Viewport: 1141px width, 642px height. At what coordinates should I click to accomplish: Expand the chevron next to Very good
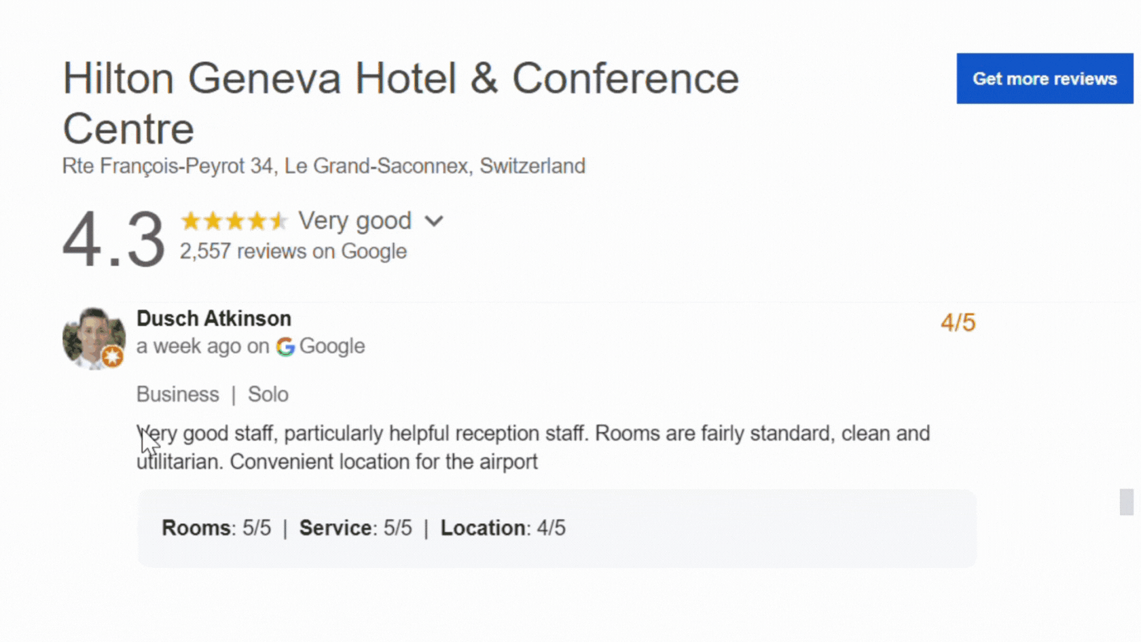[434, 221]
